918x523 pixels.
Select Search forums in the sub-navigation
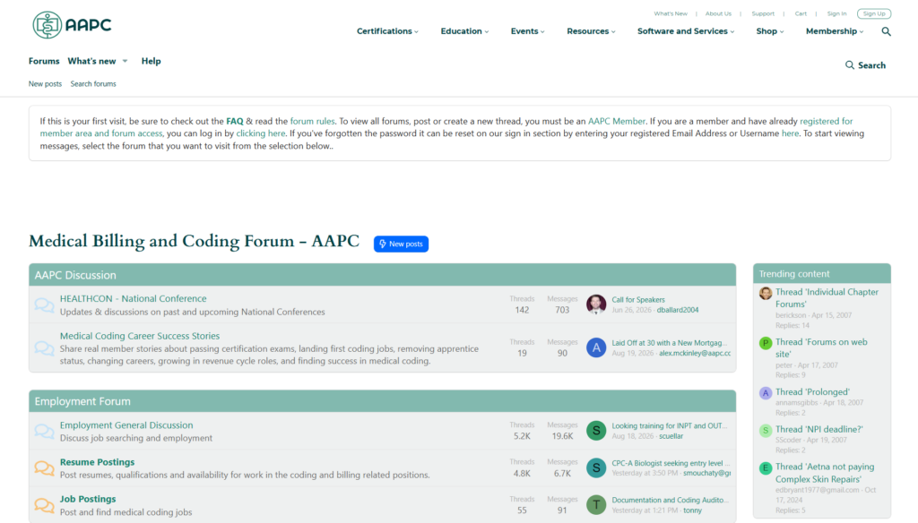coord(93,83)
